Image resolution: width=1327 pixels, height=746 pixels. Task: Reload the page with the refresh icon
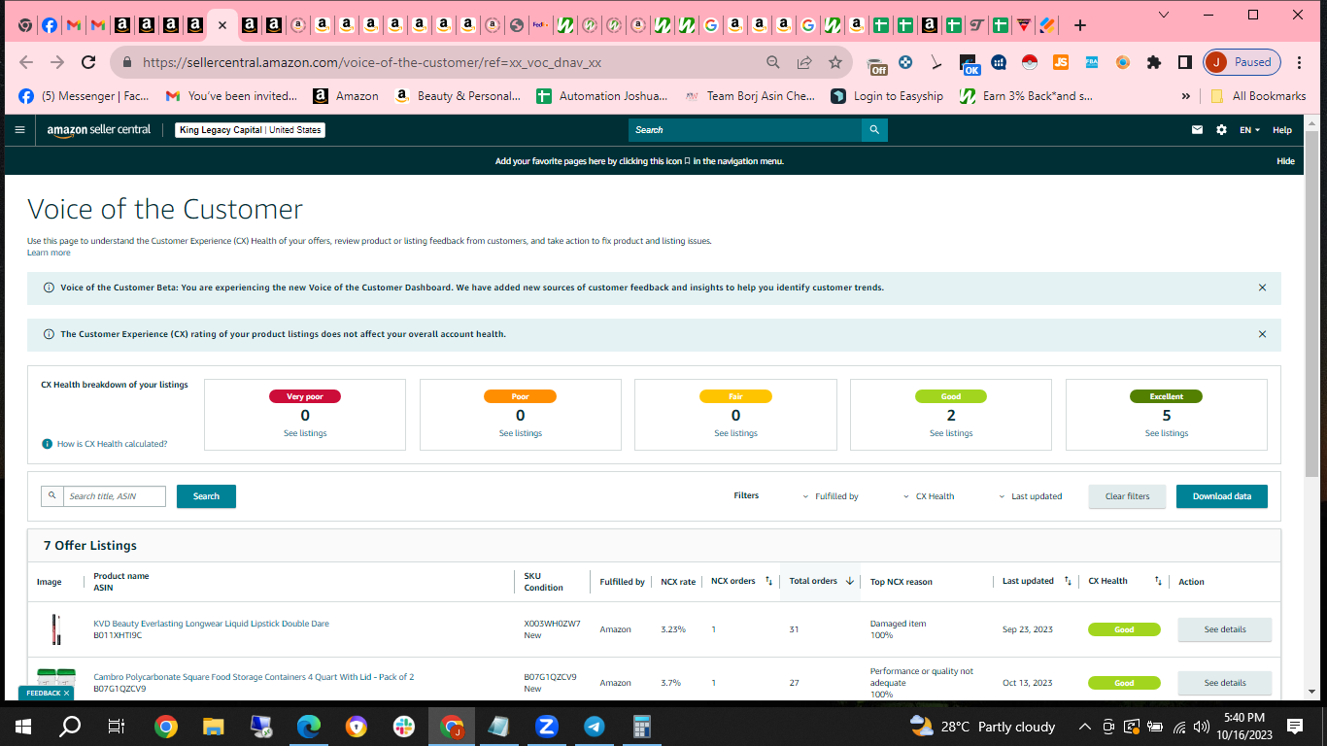(88, 62)
